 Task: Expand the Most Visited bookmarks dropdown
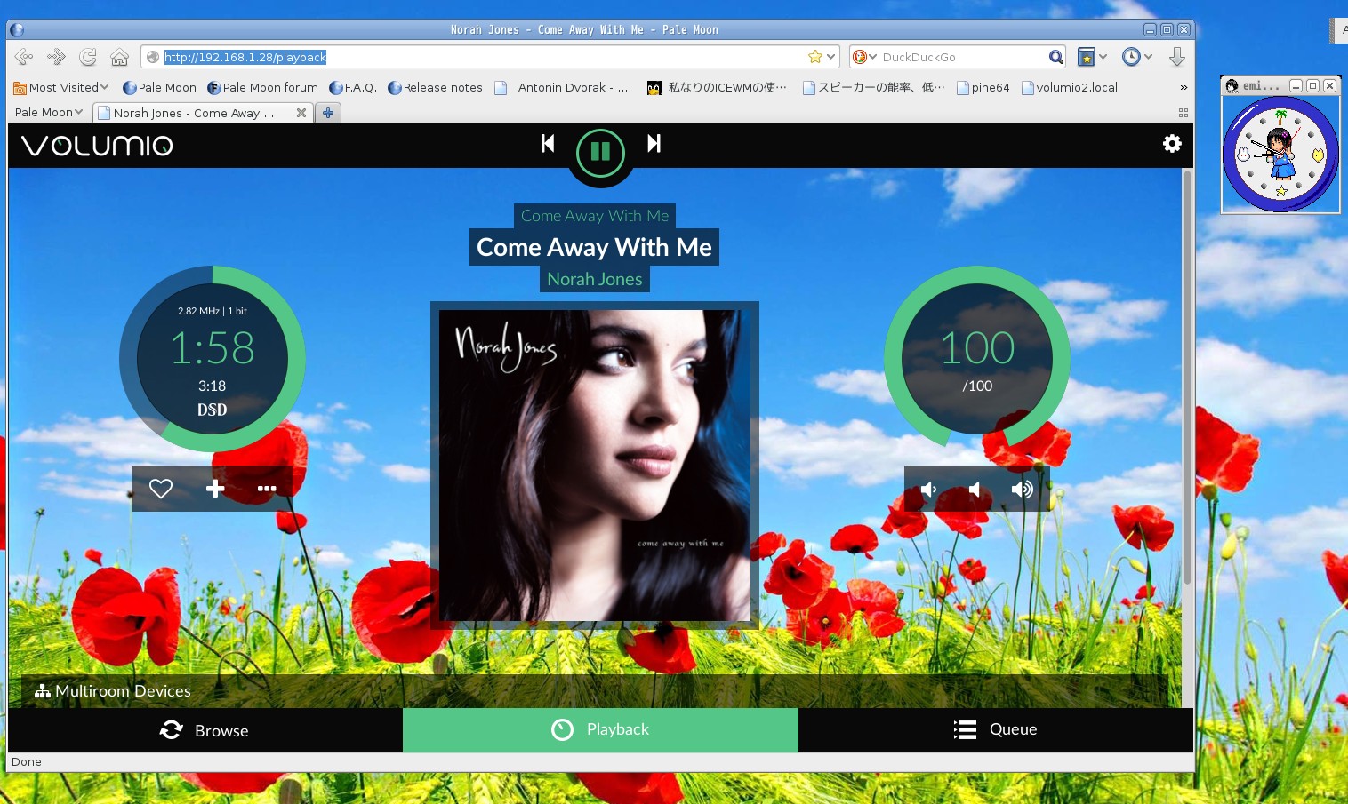tap(61, 87)
